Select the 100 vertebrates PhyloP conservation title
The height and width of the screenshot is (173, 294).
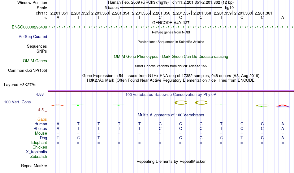(171, 95)
